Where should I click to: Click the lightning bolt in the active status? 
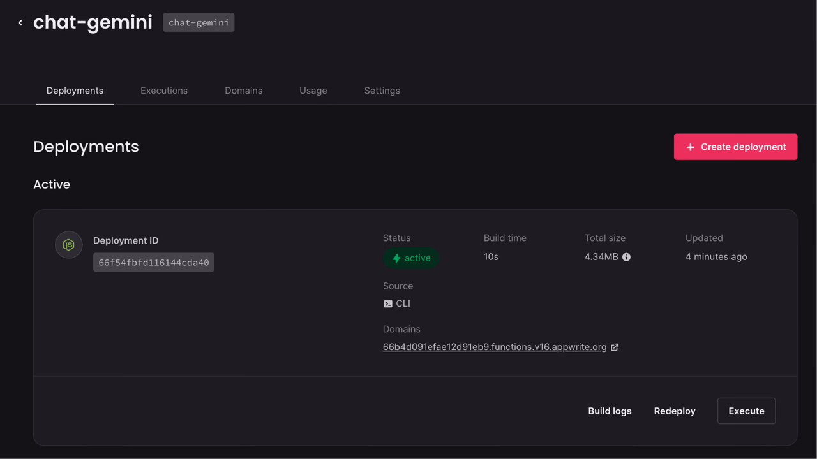396,258
